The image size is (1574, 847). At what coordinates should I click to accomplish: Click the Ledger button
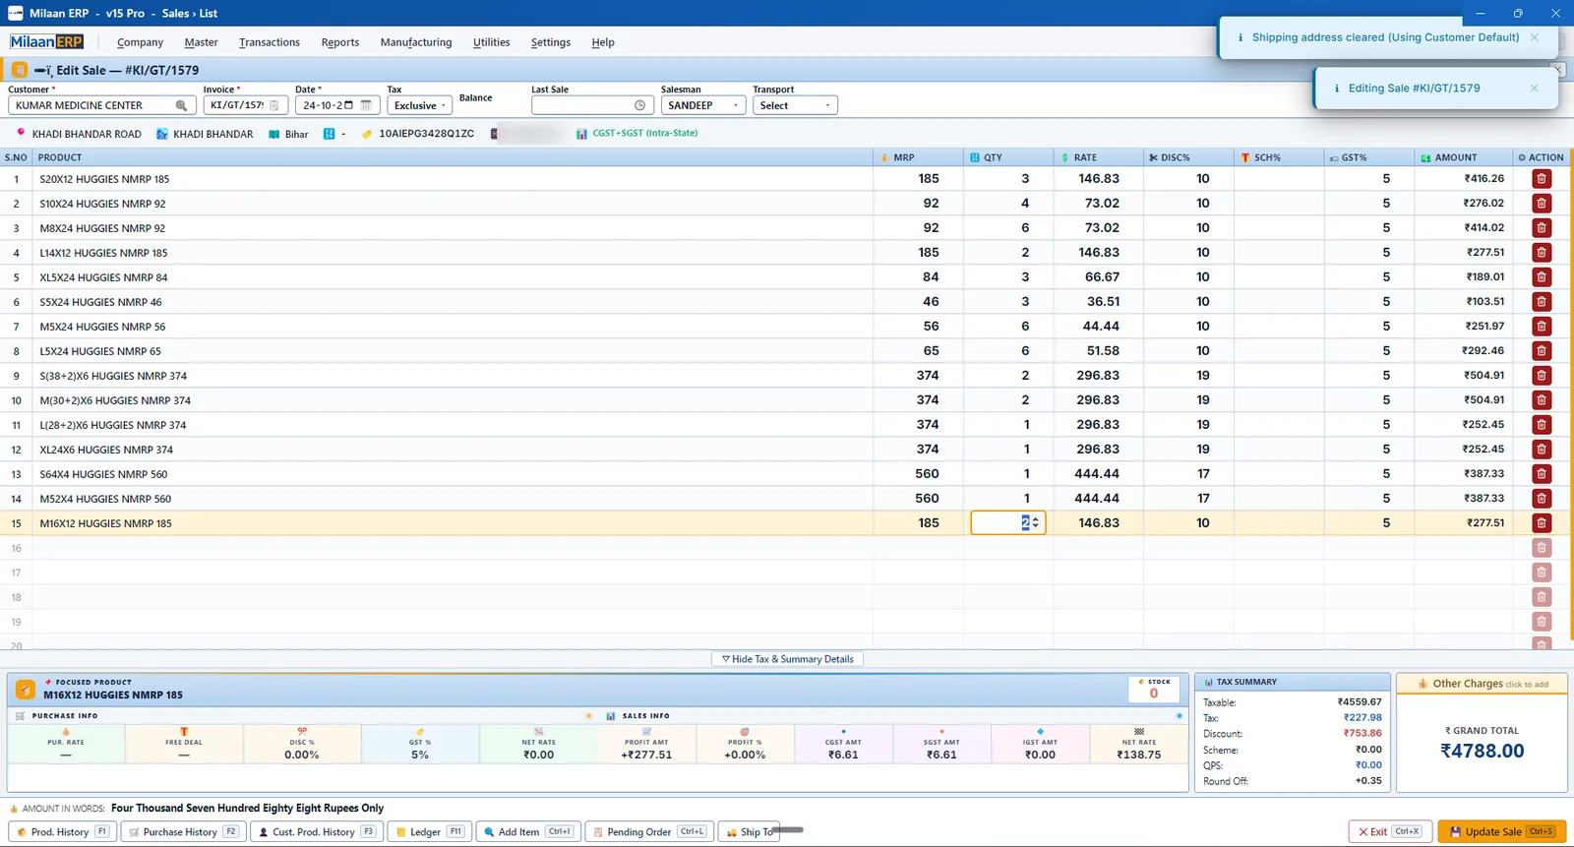(430, 831)
